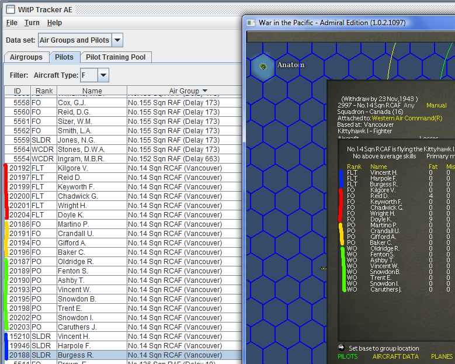
Task: Select row Cox, G.J. in tracker table
Action: (x=123, y=103)
